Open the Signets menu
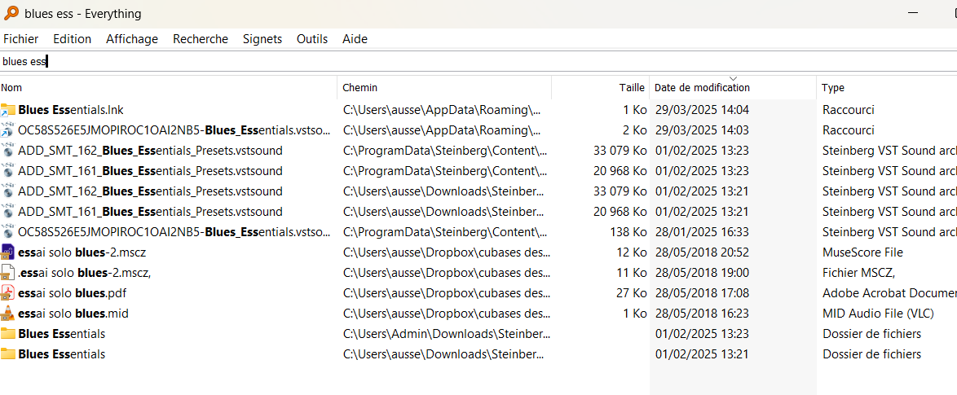Viewport: 957px width, 395px height. [x=262, y=39]
